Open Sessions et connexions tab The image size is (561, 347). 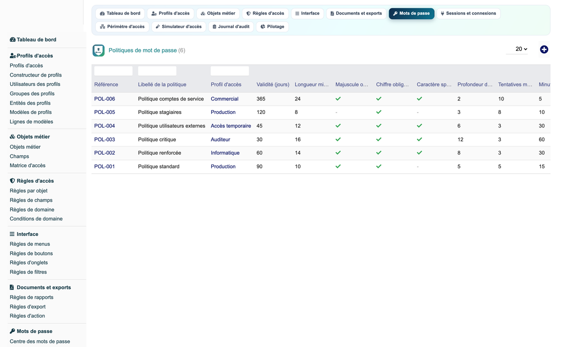tap(468, 14)
